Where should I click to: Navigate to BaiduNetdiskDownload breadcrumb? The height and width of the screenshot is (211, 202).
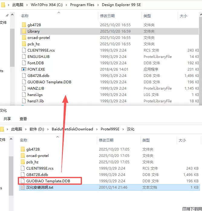pos(72,129)
